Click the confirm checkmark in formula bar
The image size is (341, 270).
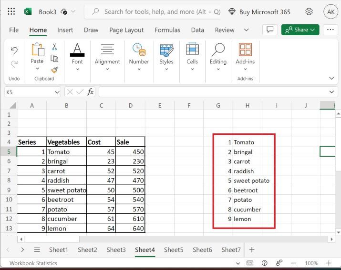[x=80, y=92]
